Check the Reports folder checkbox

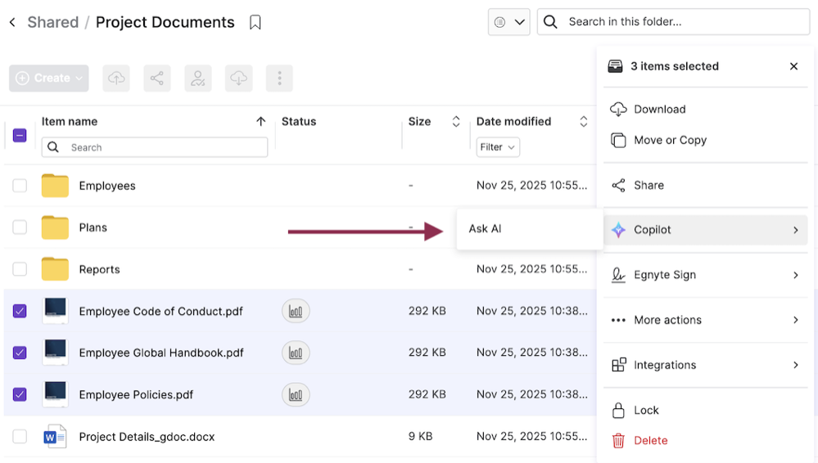(20, 269)
